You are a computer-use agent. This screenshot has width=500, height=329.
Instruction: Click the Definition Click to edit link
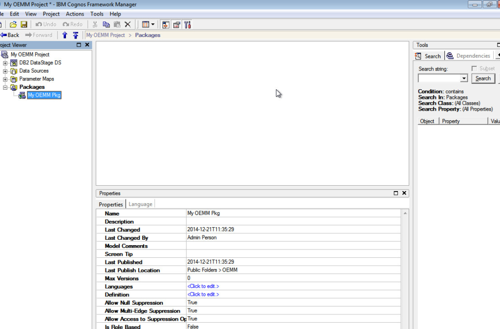coord(203,294)
